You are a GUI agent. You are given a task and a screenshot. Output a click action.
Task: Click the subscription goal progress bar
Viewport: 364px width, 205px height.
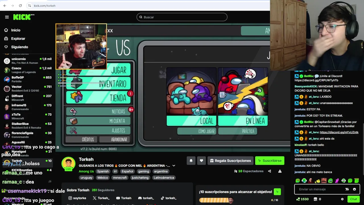[216, 200]
